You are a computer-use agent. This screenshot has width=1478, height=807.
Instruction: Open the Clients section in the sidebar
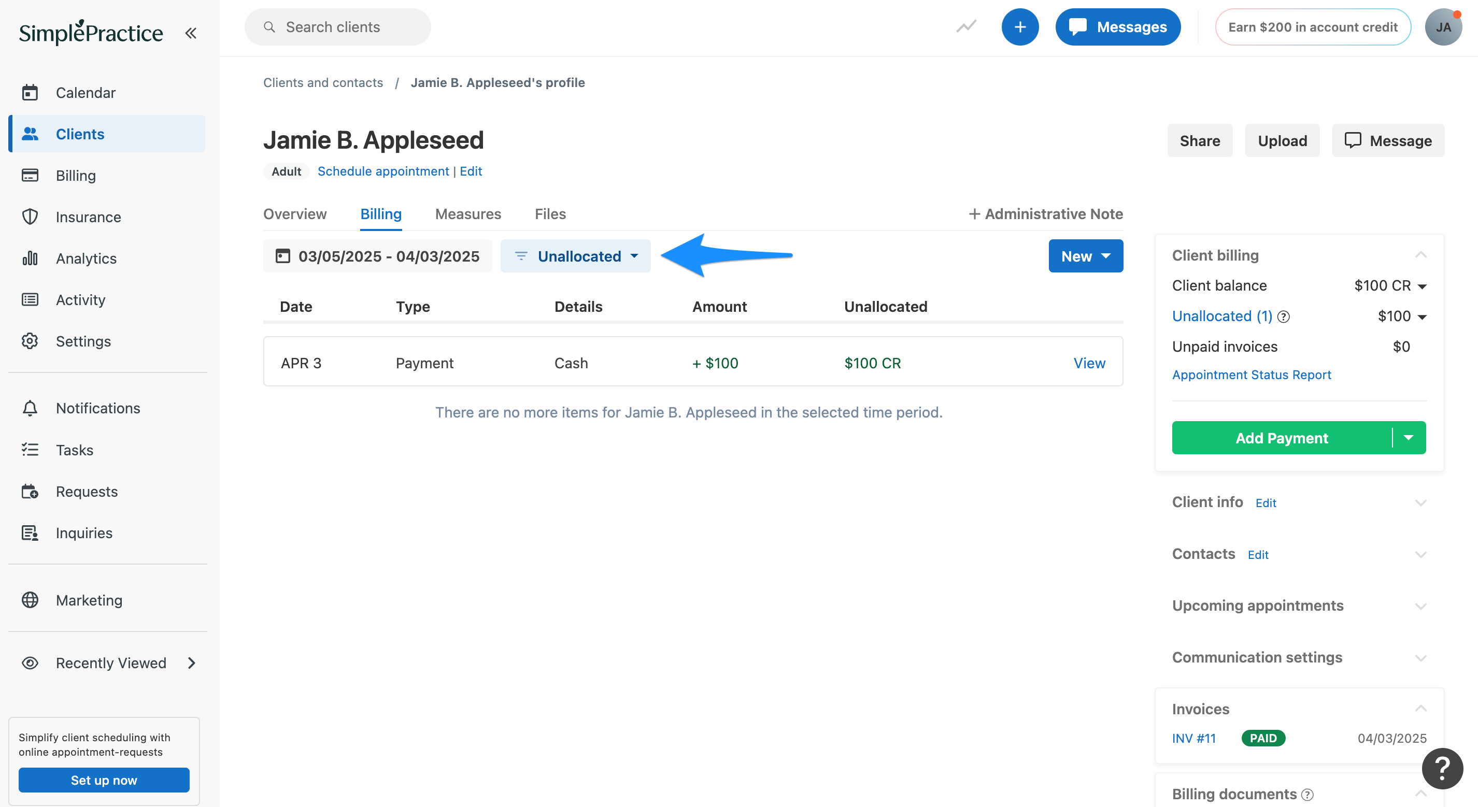tap(107, 134)
